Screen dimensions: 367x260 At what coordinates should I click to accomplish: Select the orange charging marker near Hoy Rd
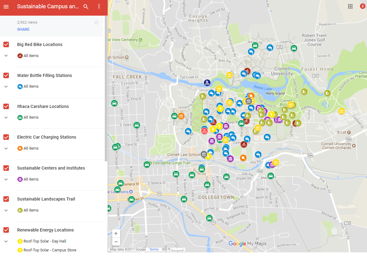(243, 158)
